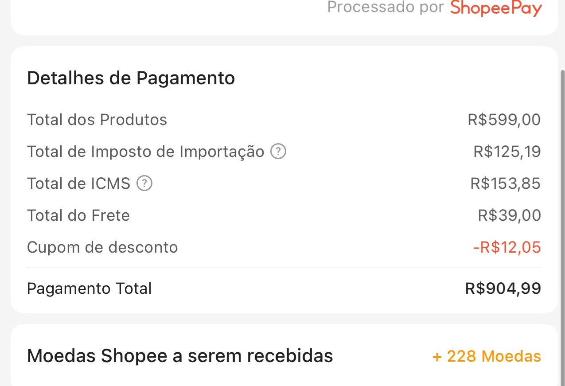Tap the R$153,85 ICMS amount
This screenshot has height=386, width=565.
point(505,183)
